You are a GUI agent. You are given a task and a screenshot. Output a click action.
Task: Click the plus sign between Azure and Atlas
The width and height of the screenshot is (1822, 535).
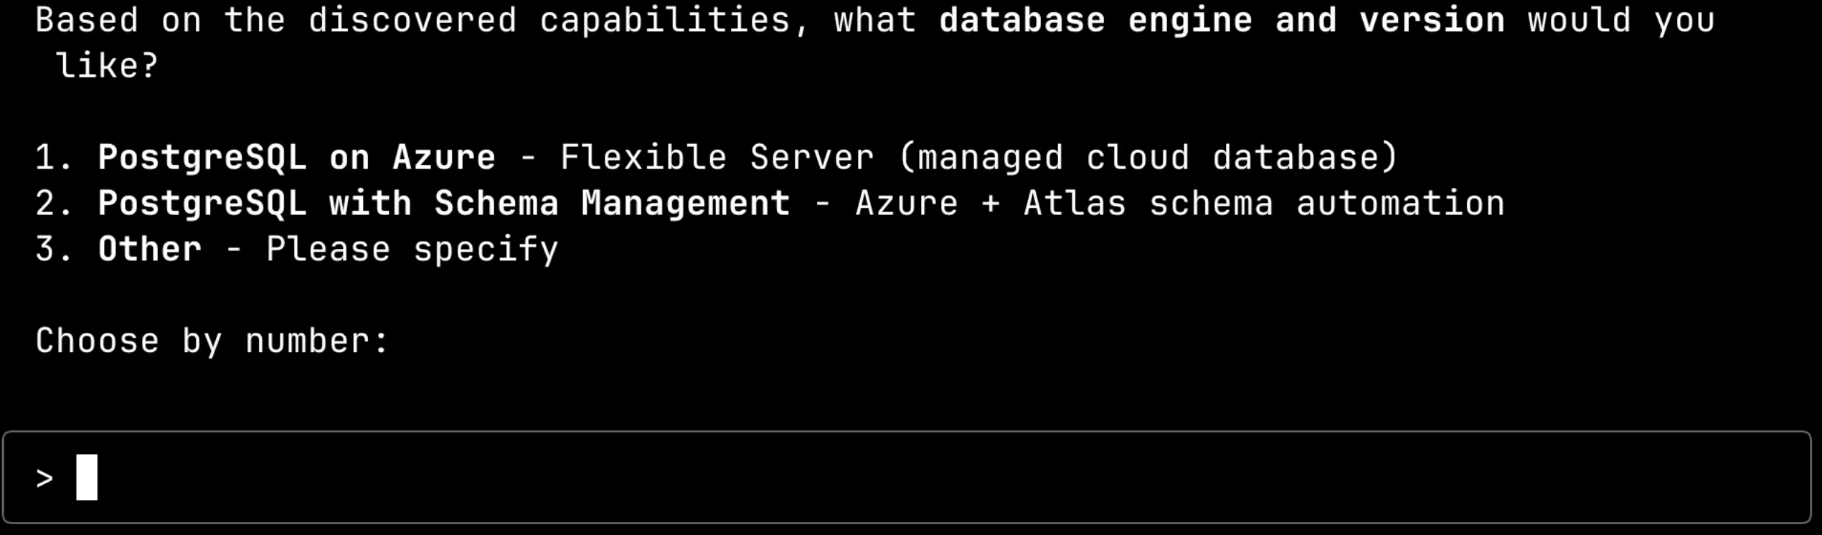coord(991,204)
